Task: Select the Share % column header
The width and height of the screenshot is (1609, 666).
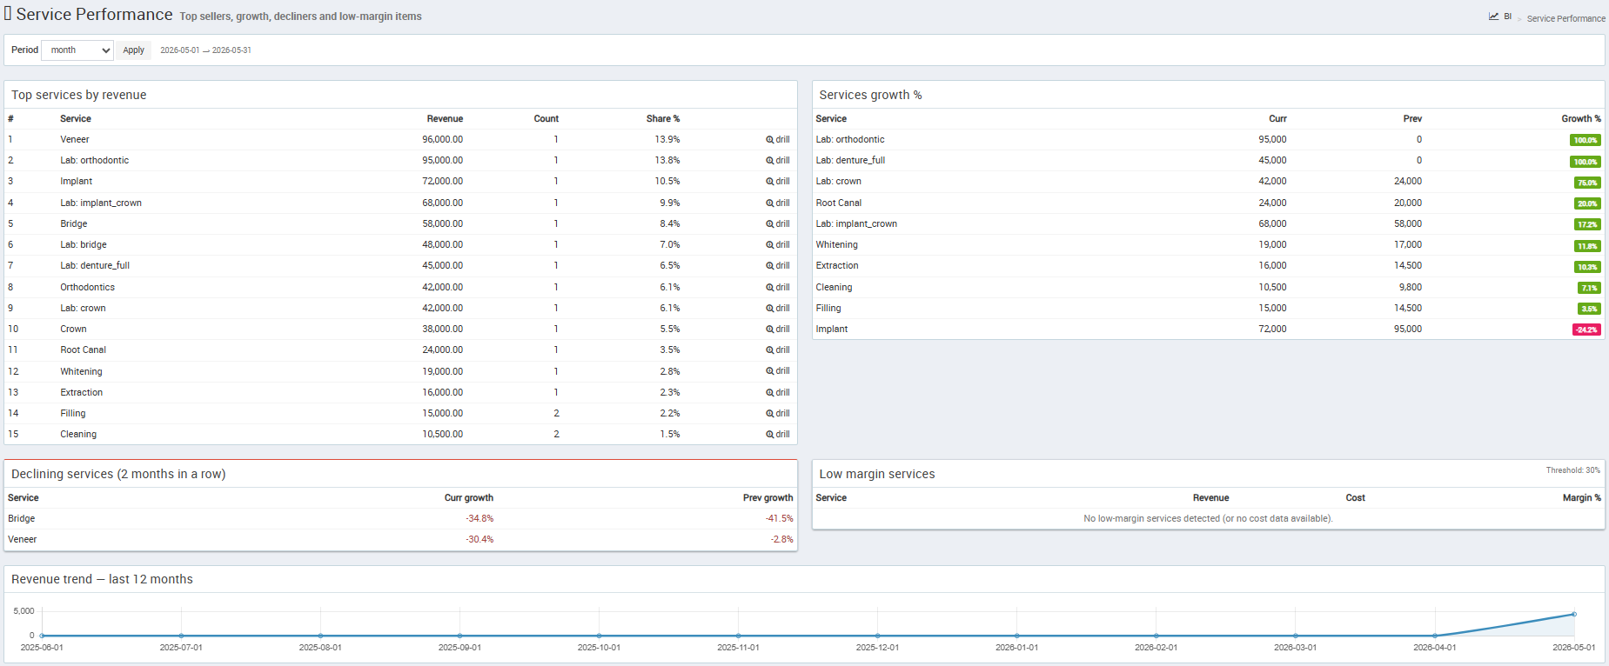Action: click(663, 118)
